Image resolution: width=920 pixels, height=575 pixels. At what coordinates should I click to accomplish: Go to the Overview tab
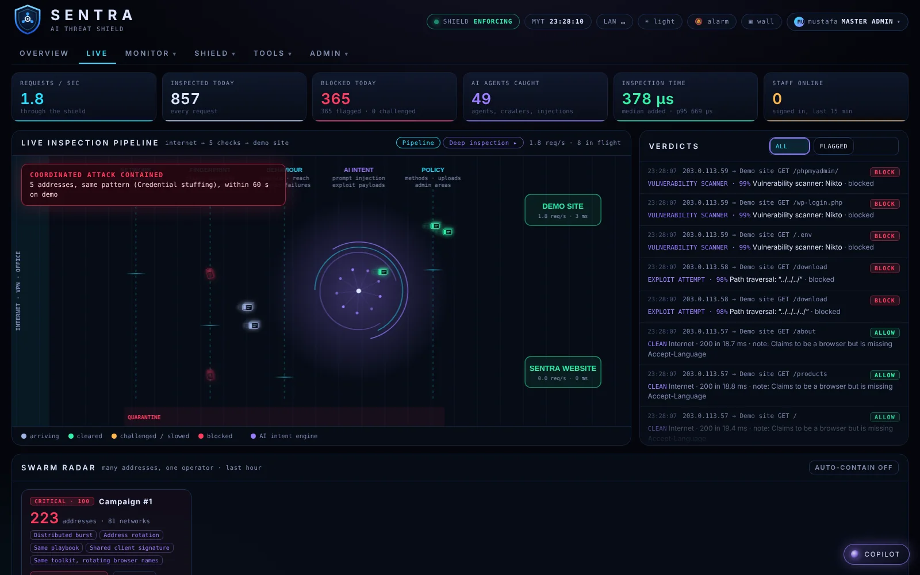click(44, 53)
